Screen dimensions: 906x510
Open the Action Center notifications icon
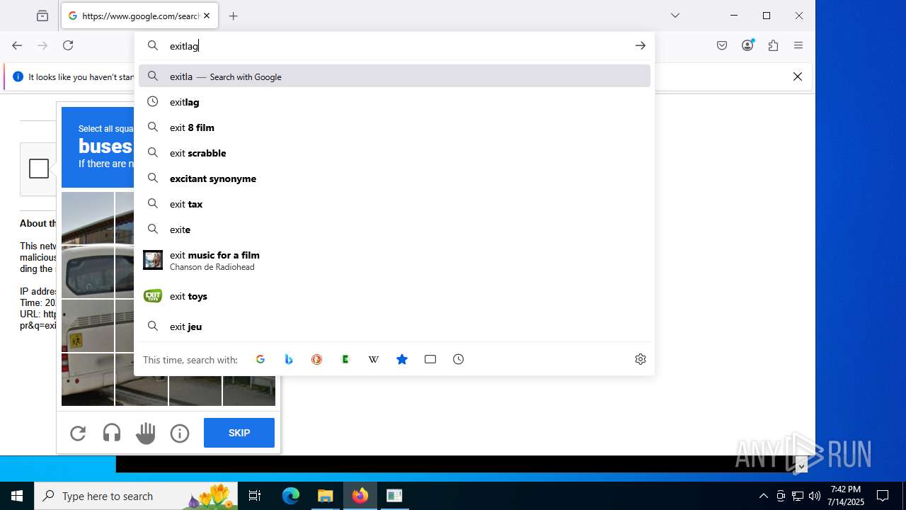point(883,496)
